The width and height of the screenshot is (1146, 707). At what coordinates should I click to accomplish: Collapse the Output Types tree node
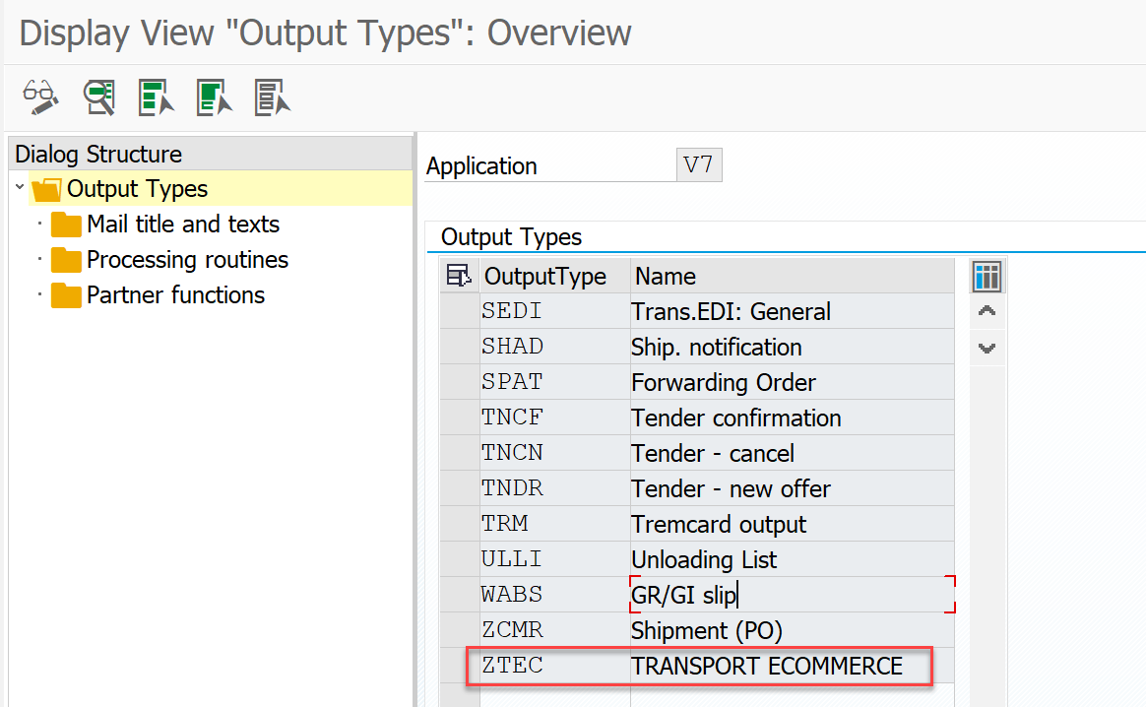click(x=21, y=188)
